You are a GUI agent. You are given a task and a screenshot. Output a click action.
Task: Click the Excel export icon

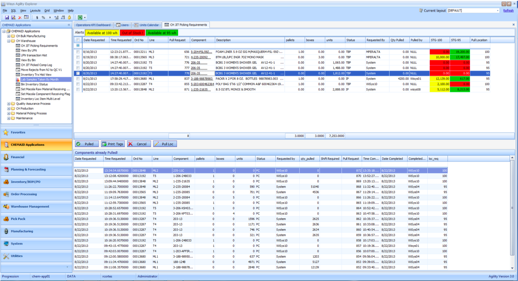point(80,17)
